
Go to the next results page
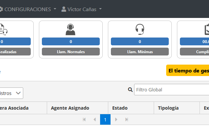pyautogui.click(x=116, y=120)
